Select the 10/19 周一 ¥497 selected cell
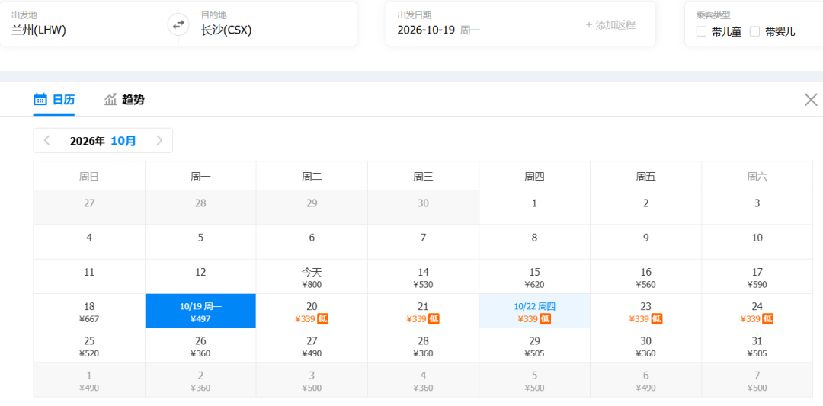Screen dimensions: 823x406 coord(200,311)
